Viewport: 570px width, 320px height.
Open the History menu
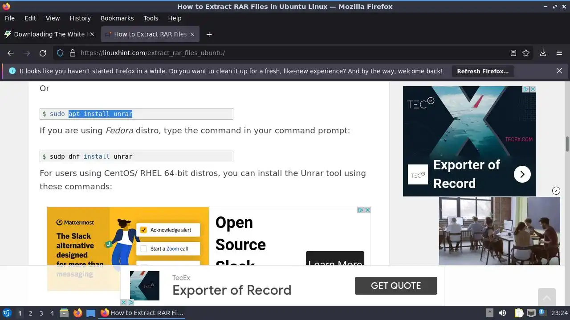click(80, 18)
